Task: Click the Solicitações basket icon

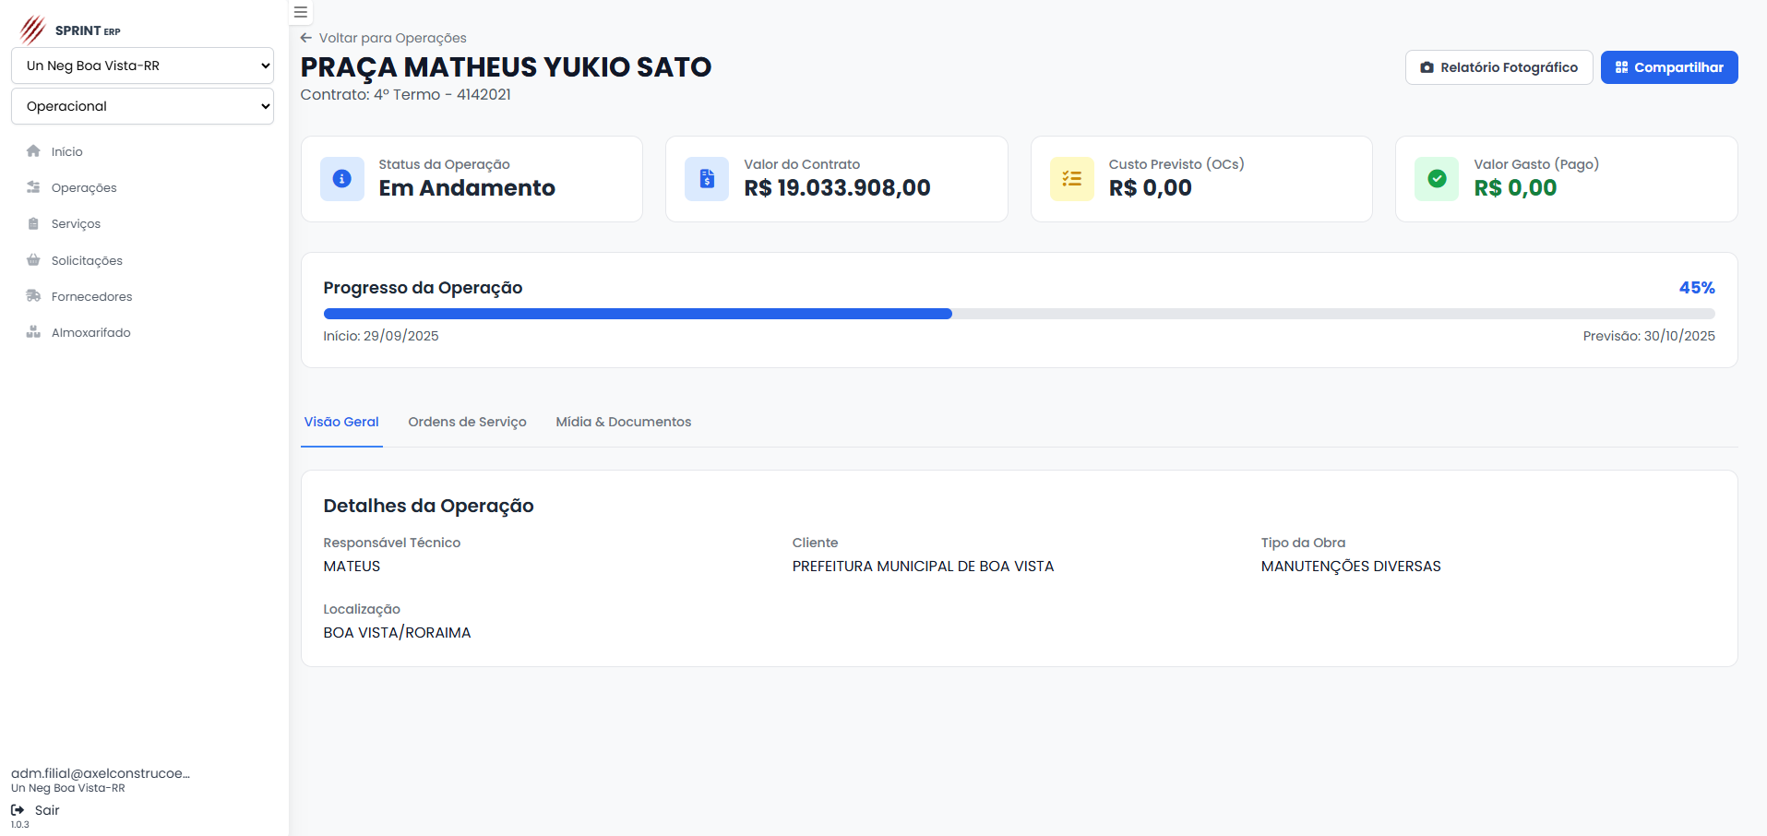Action: pyautogui.click(x=34, y=260)
